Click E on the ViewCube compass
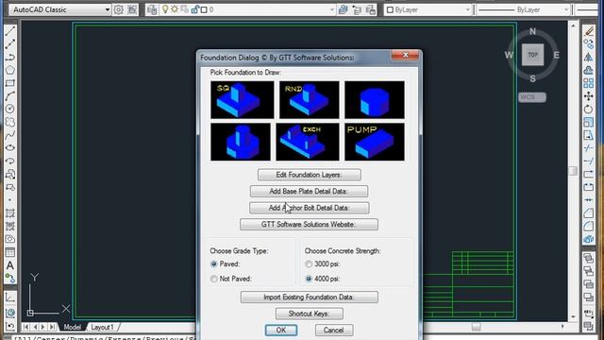 tap(556, 55)
